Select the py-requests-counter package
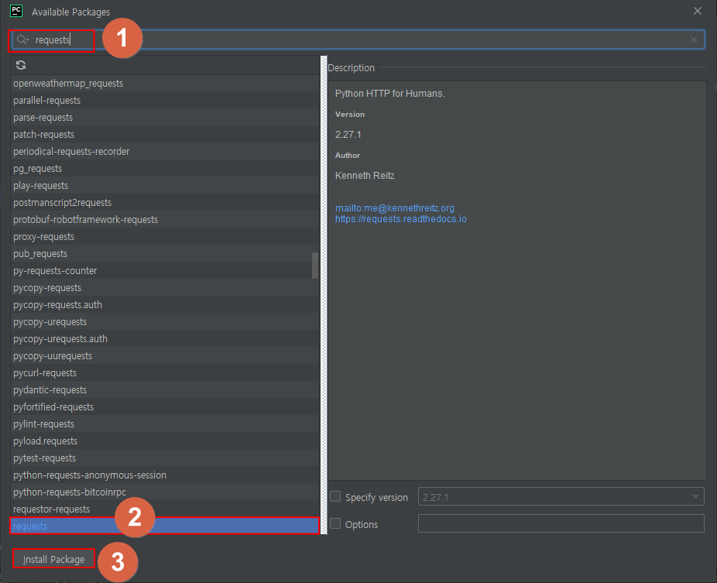 [165, 271]
